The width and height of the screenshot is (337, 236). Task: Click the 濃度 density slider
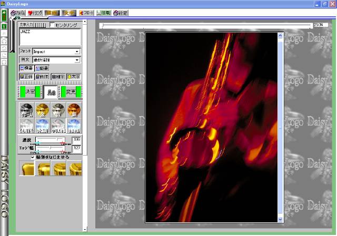52,140
